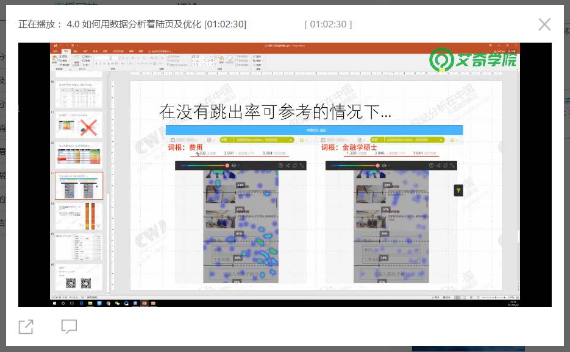Click the yellow filter icon beside right heatmap
The height and width of the screenshot is (352, 570).
click(x=458, y=191)
